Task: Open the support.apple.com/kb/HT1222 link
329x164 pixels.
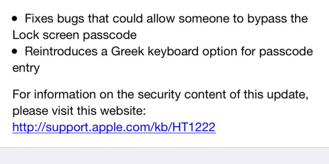Action: pyautogui.click(x=114, y=127)
